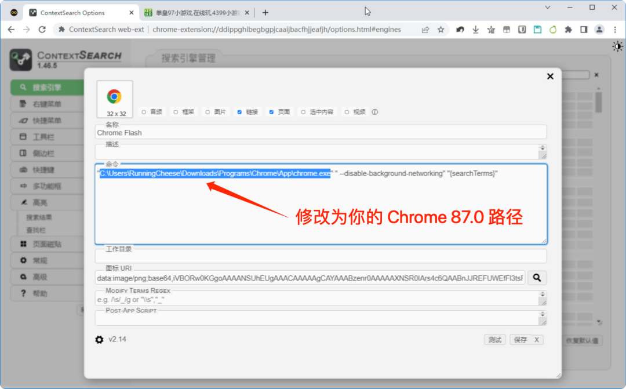Click the X button next to 保存
The width and height of the screenshot is (626, 389).
pos(537,340)
